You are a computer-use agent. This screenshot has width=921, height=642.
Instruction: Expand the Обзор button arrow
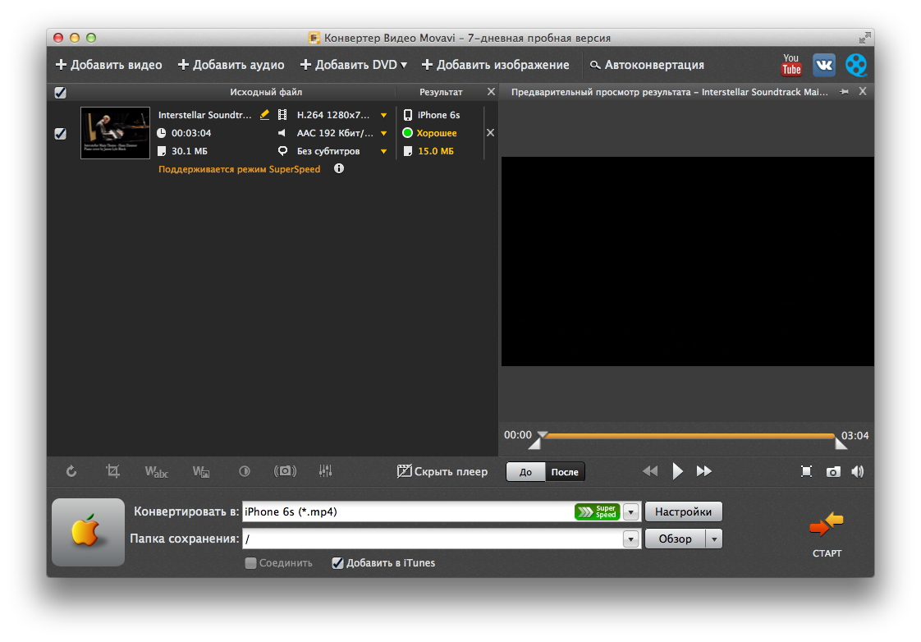pyautogui.click(x=714, y=539)
